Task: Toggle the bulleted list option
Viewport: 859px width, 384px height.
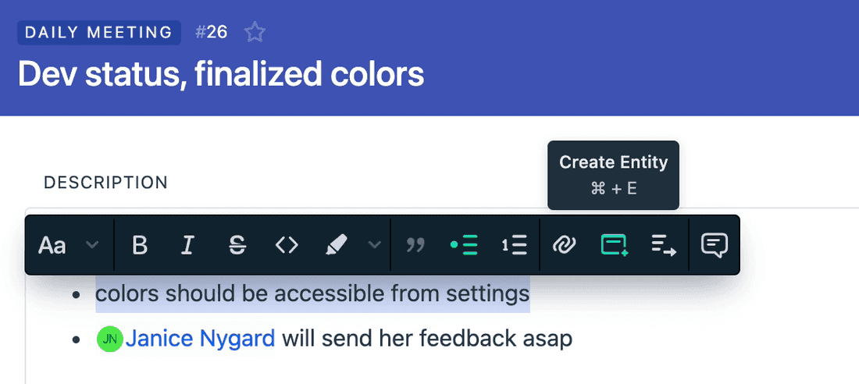Action: (x=465, y=245)
